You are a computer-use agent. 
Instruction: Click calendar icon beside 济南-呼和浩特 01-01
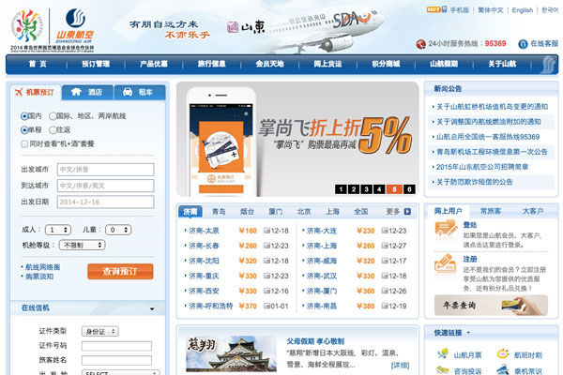coord(266,306)
